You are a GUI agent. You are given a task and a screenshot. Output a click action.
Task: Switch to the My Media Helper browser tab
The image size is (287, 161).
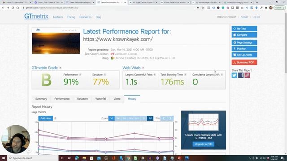click(206, 3)
